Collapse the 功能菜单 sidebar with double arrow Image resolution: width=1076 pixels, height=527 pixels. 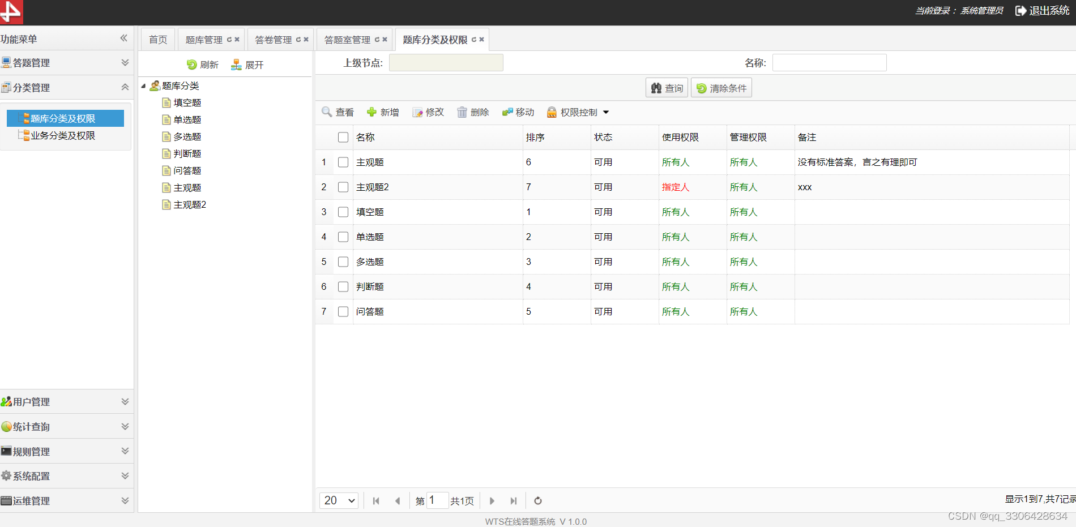pos(123,38)
